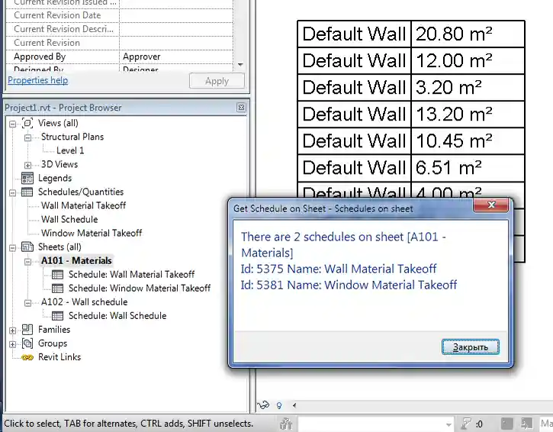Click the Views (all) icon in Project Browser
This screenshot has height=432, width=553.
point(27,123)
